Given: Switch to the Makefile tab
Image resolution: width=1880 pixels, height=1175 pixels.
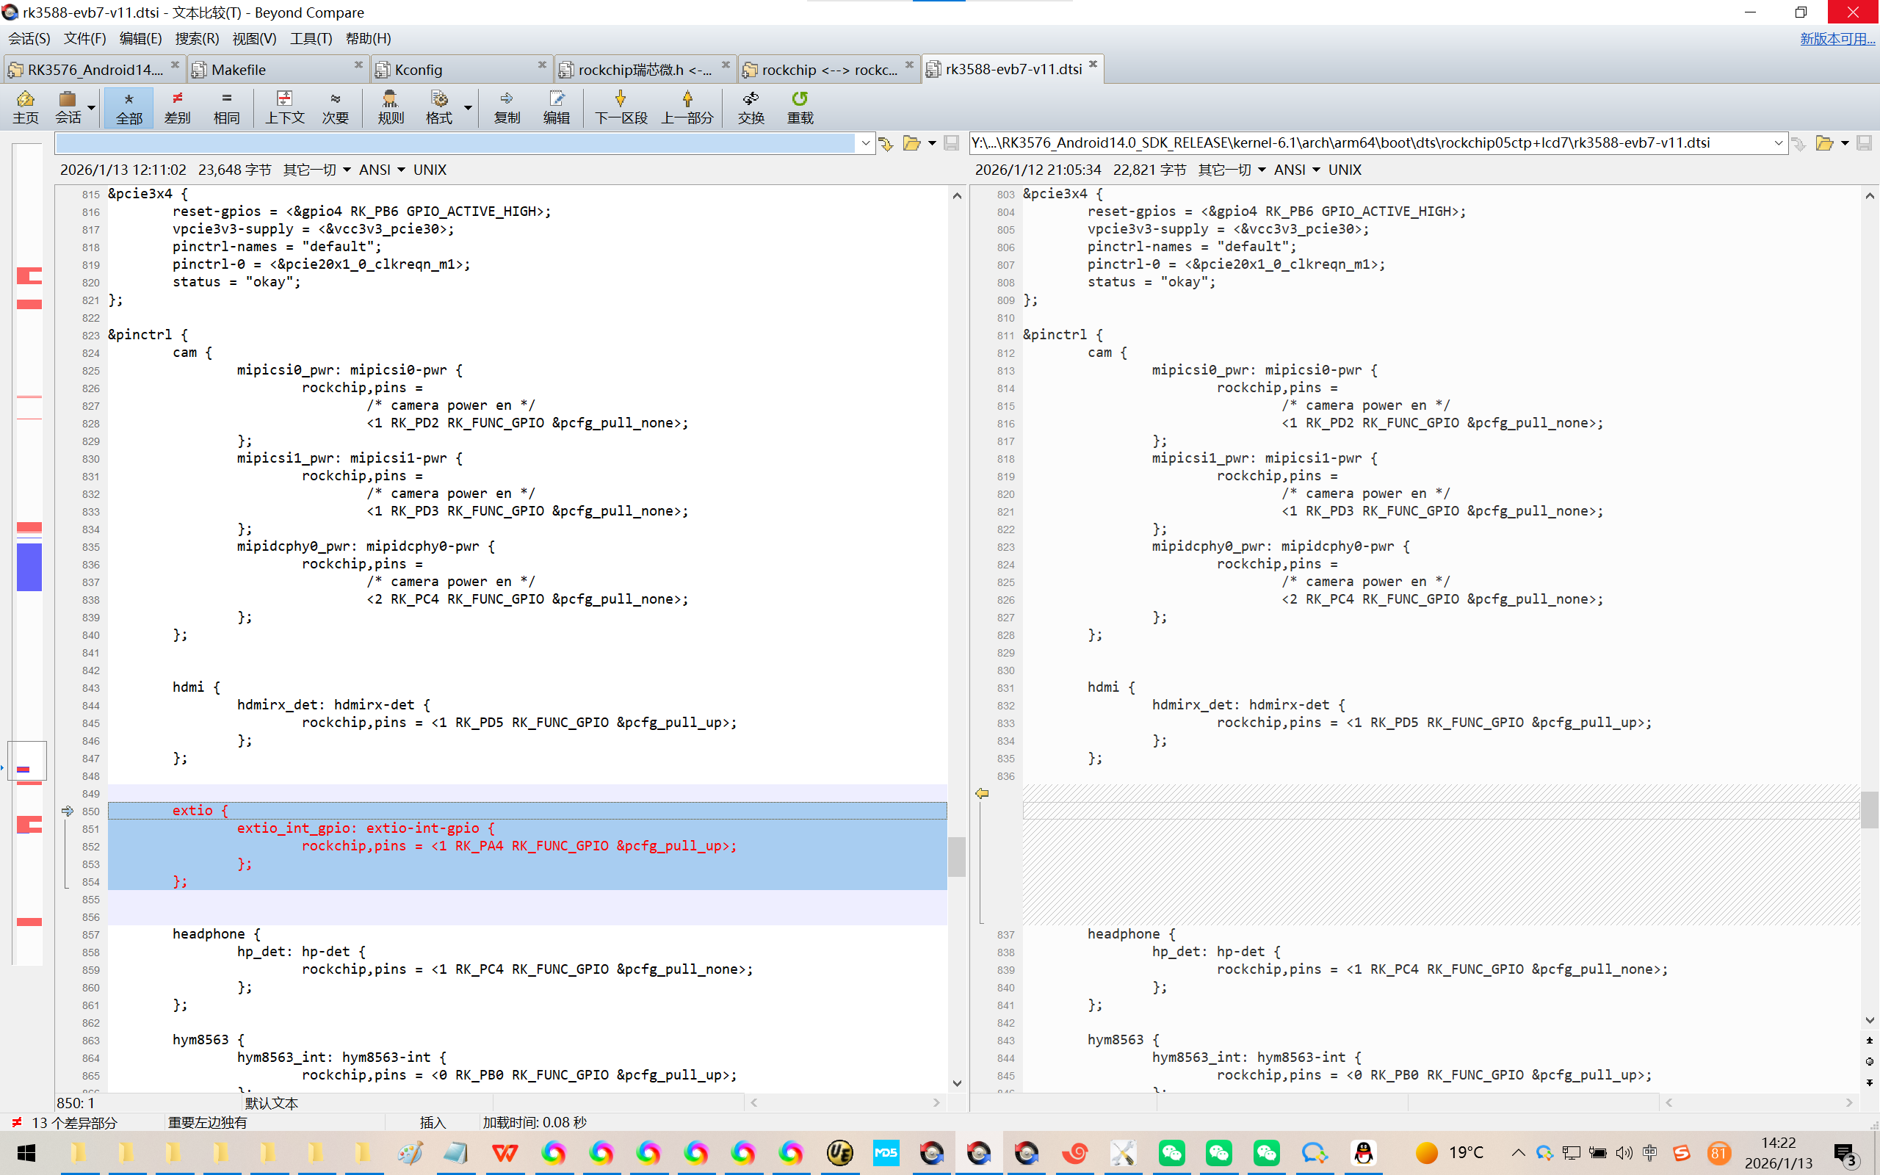Looking at the screenshot, I should click(x=239, y=69).
